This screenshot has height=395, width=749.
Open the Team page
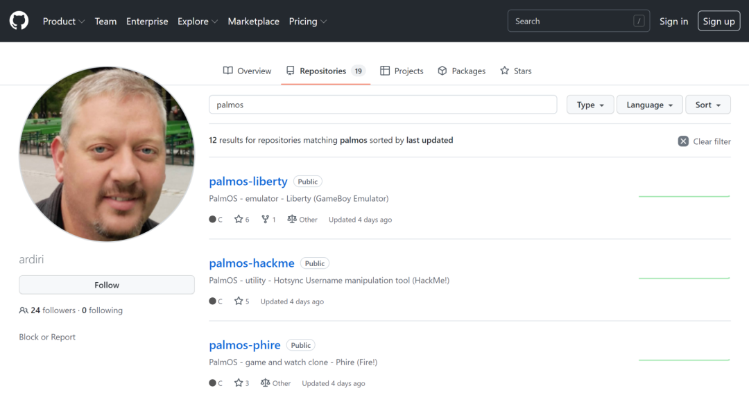coord(105,21)
